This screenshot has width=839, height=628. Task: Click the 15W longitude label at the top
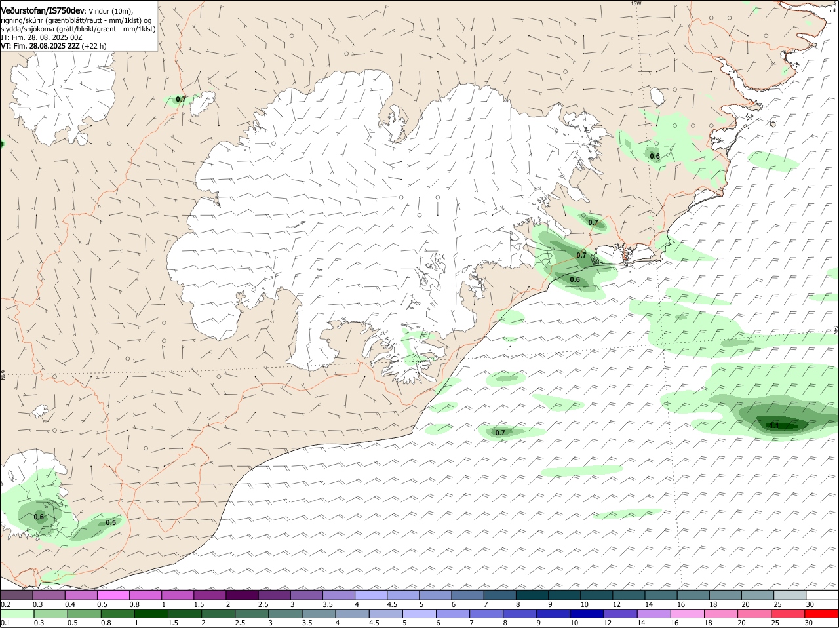(x=636, y=3)
